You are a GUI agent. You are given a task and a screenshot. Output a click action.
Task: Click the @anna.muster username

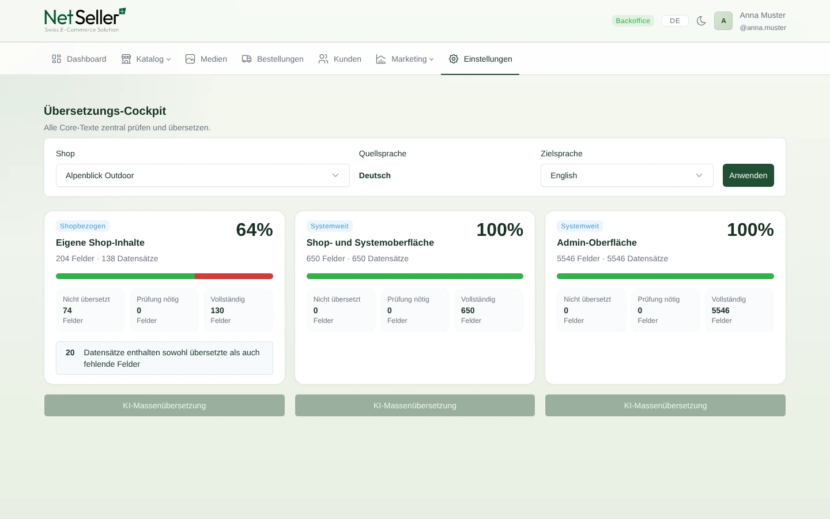763,28
